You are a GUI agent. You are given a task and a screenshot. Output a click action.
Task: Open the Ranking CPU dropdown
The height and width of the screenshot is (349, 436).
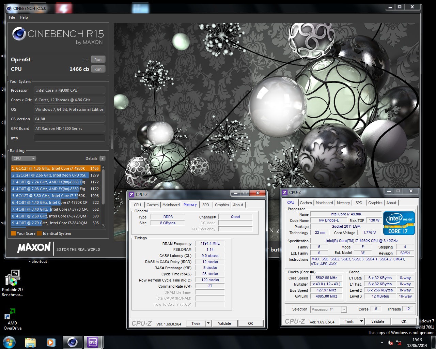pyautogui.click(x=24, y=158)
